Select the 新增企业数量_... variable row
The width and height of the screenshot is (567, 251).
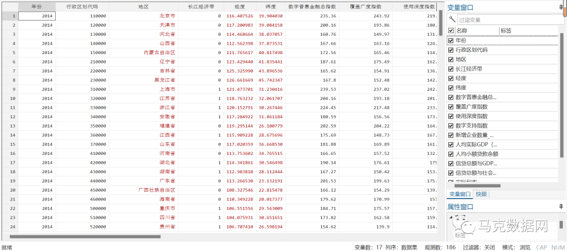(x=502, y=135)
